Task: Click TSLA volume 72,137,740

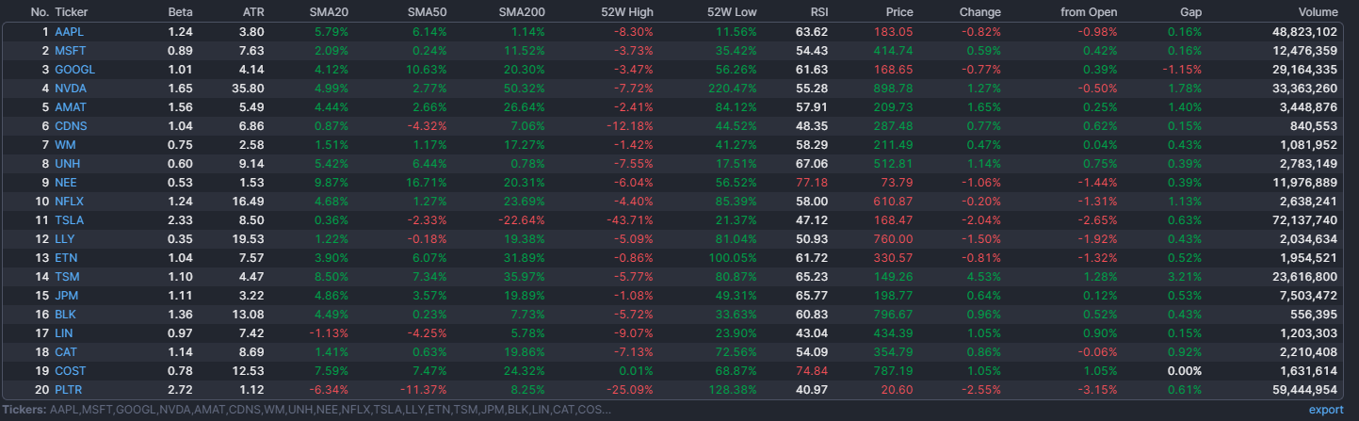Action: click(x=1306, y=220)
